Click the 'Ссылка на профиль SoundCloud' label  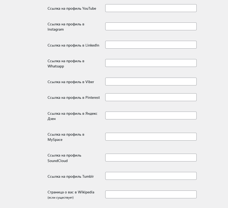(65, 158)
